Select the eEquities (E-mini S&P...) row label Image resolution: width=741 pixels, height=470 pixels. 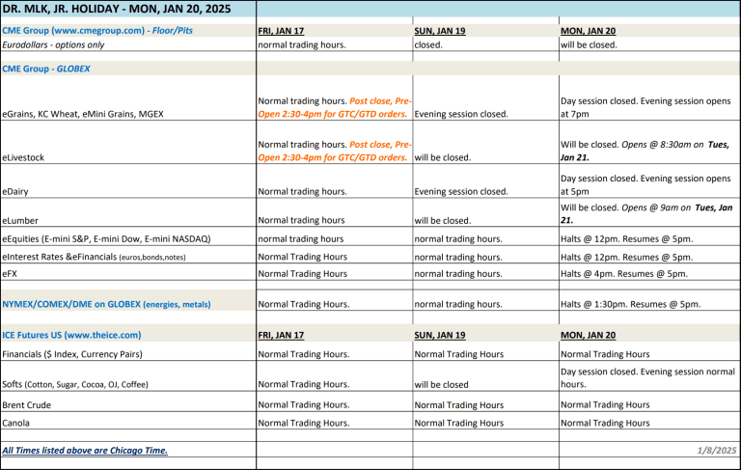point(106,238)
